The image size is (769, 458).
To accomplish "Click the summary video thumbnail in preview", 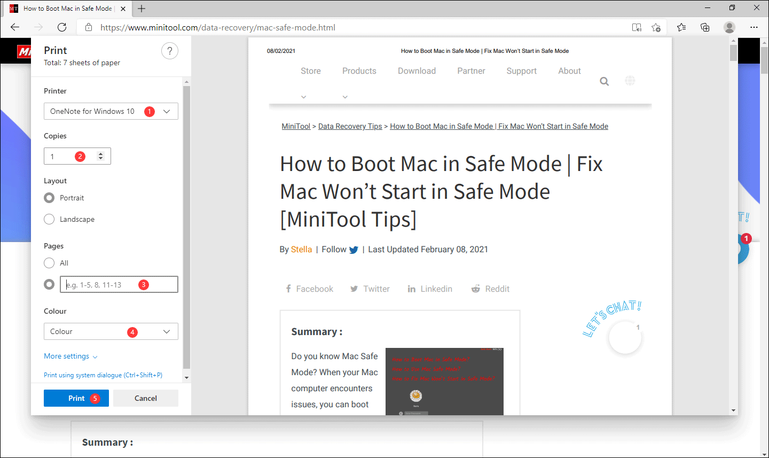I will pos(444,382).
